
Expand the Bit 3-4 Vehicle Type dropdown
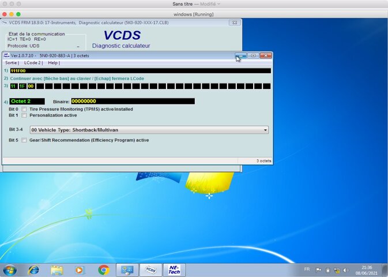265,130
